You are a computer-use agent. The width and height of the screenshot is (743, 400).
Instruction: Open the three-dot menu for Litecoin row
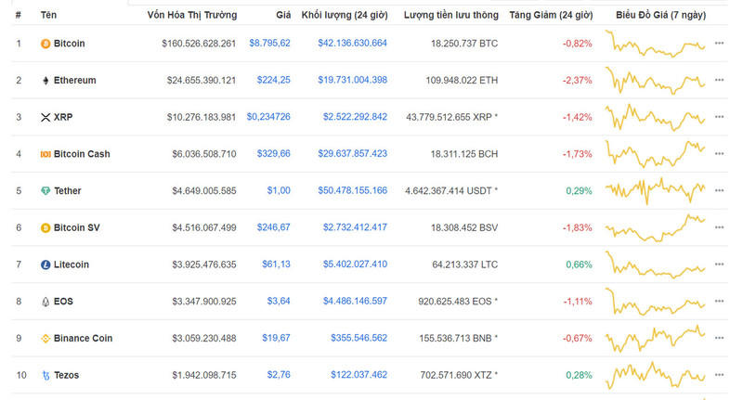[719, 265]
